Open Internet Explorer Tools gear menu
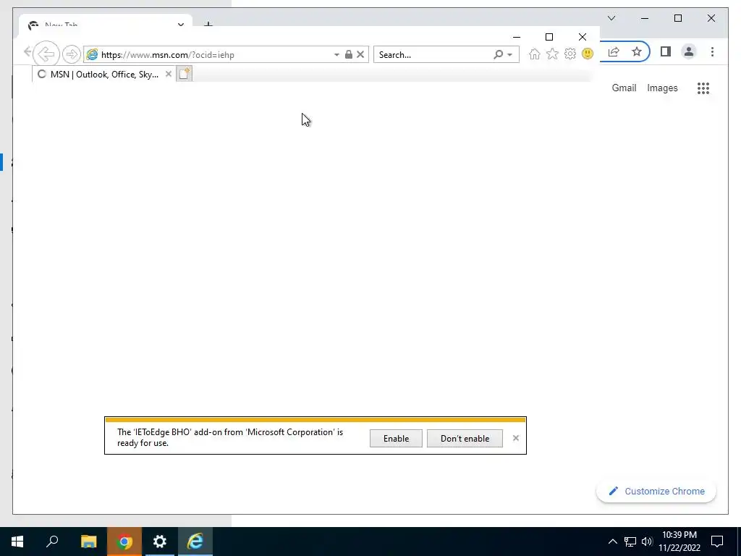 (570, 54)
